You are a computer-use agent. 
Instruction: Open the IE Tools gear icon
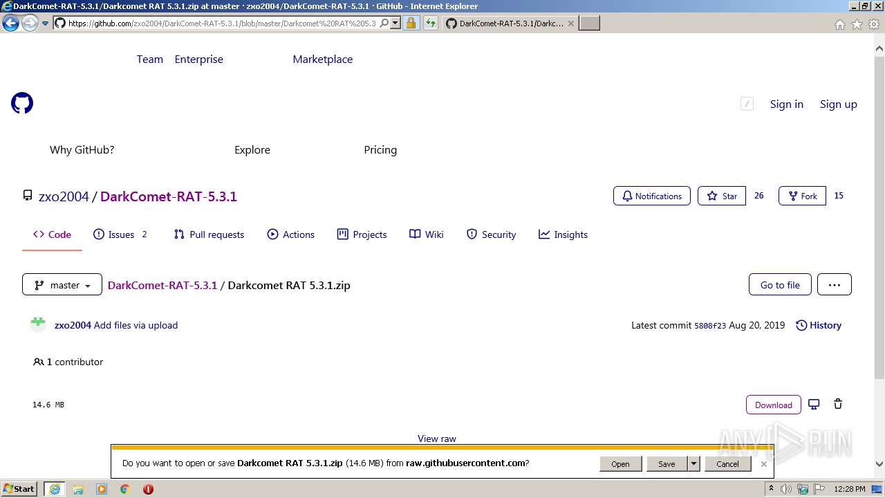coord(873,24)
